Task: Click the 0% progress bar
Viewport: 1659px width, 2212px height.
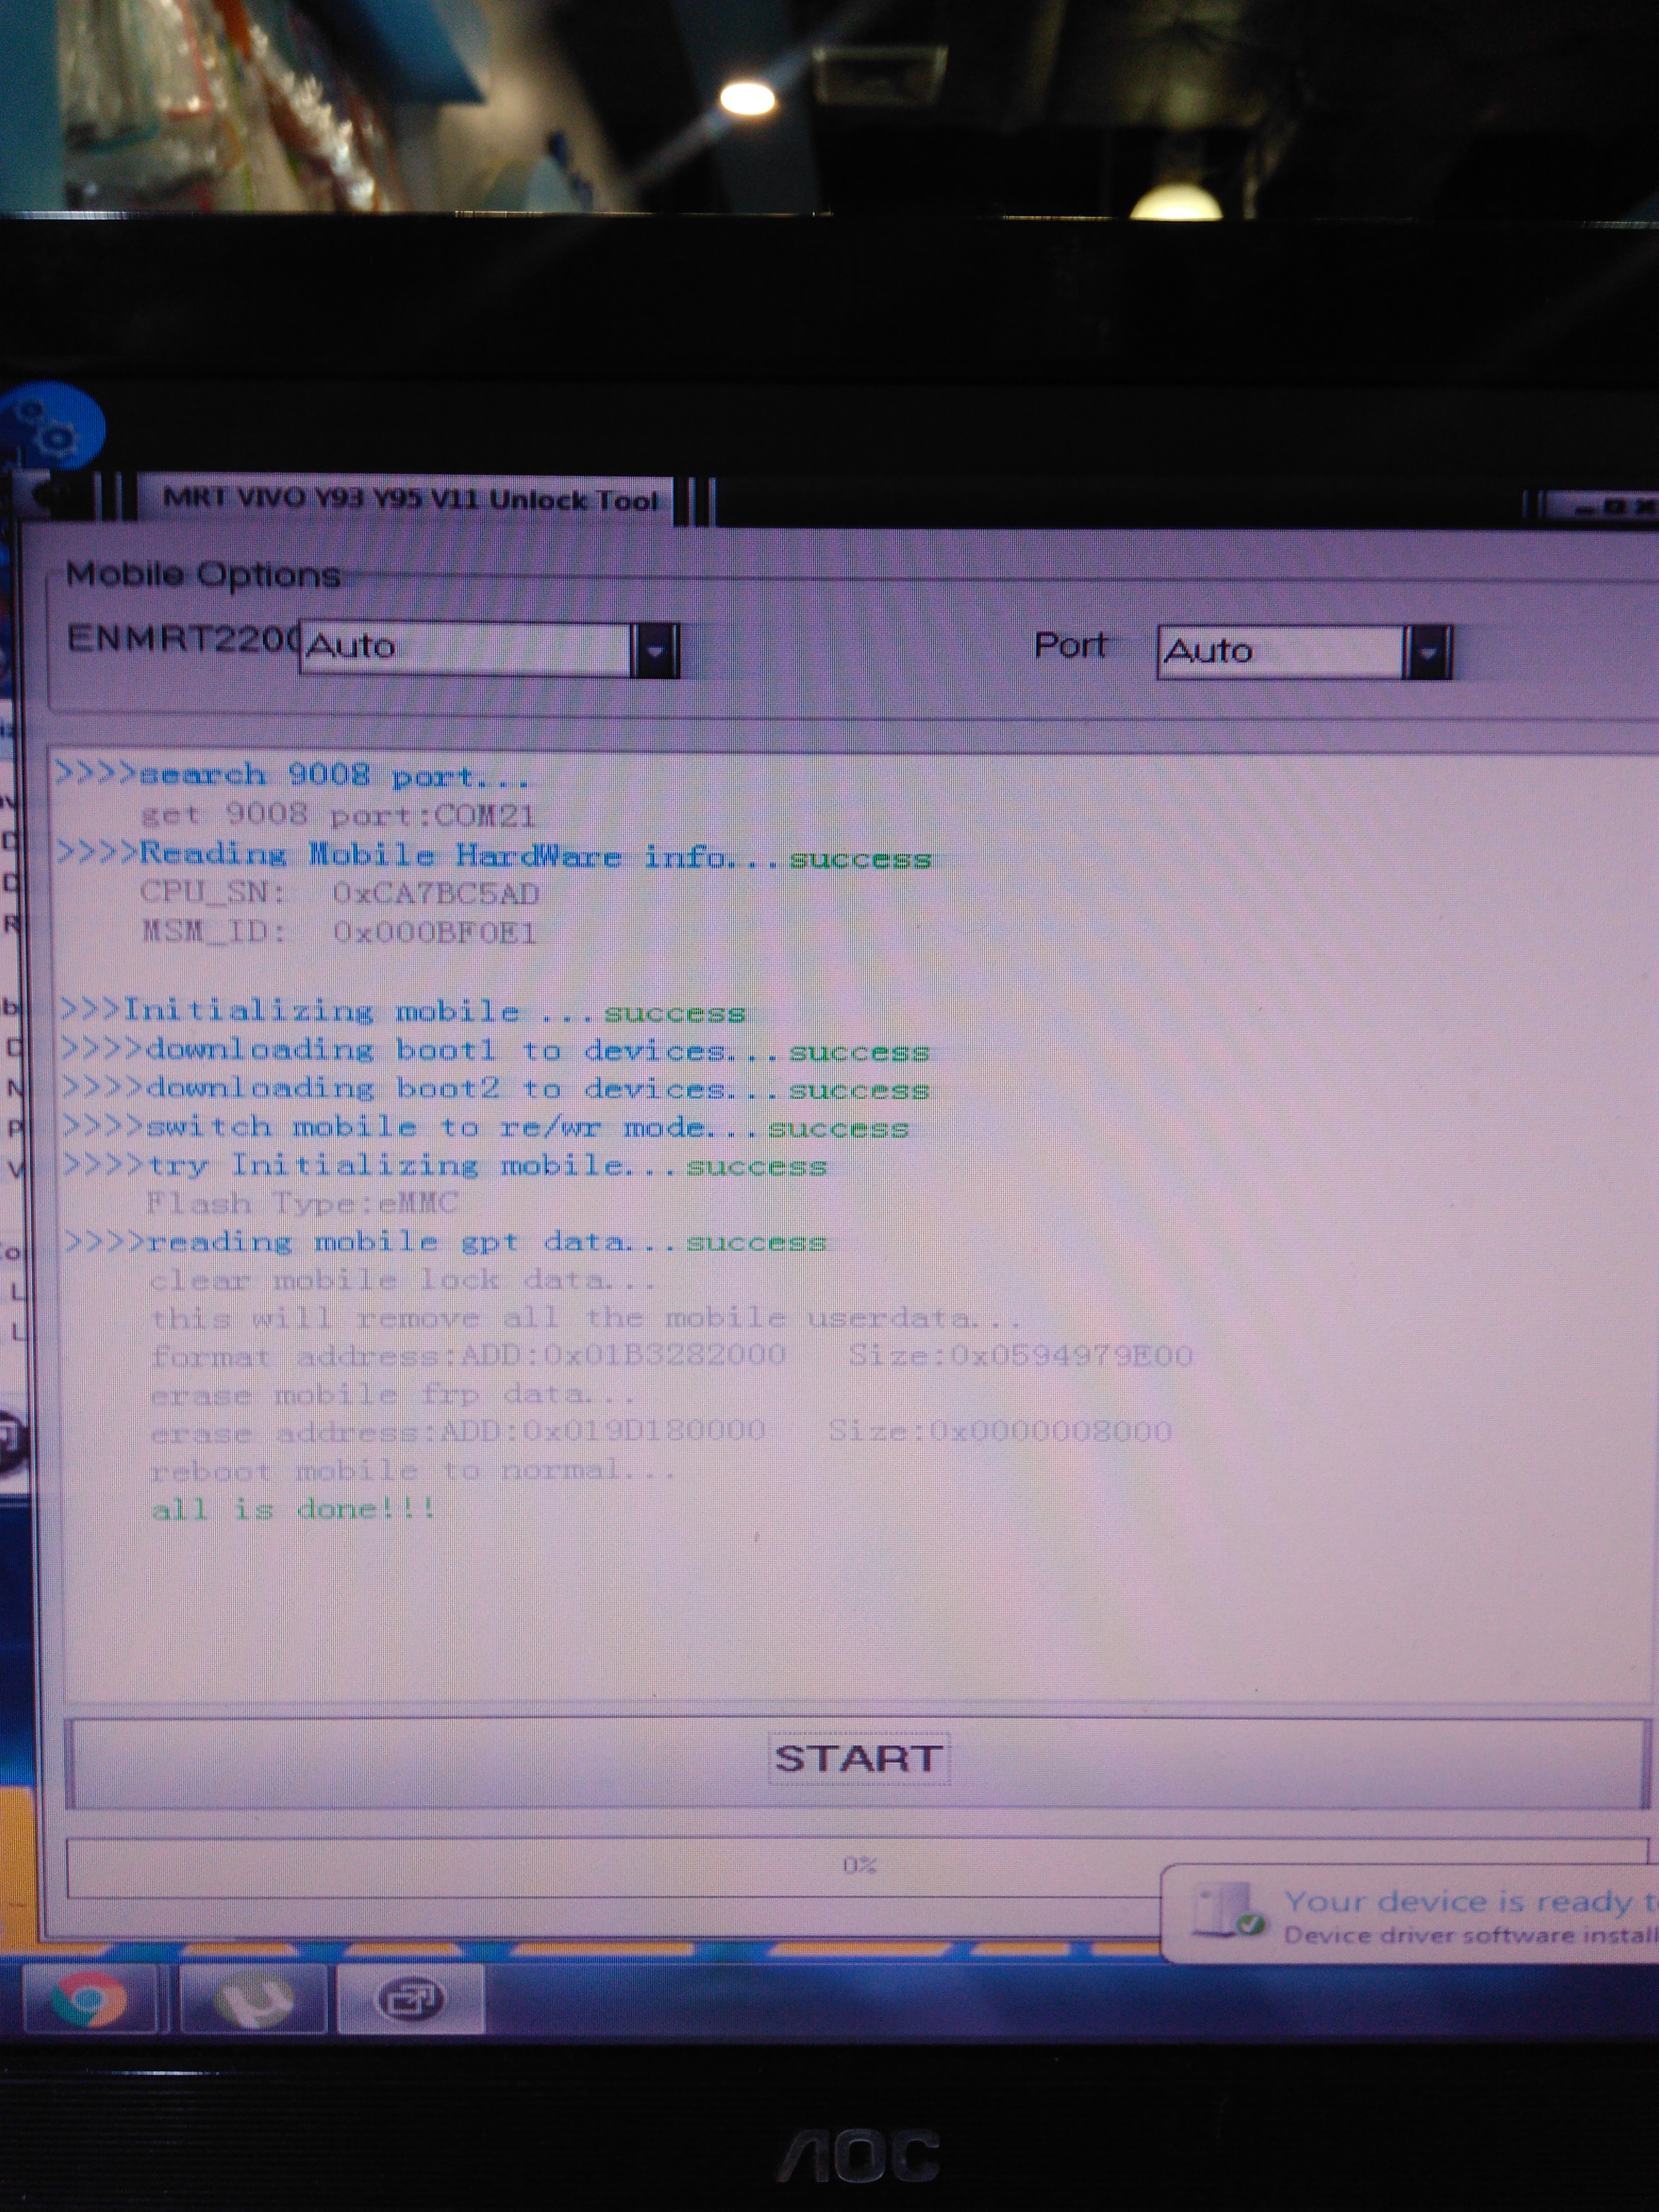Action: pos(857,1866)
